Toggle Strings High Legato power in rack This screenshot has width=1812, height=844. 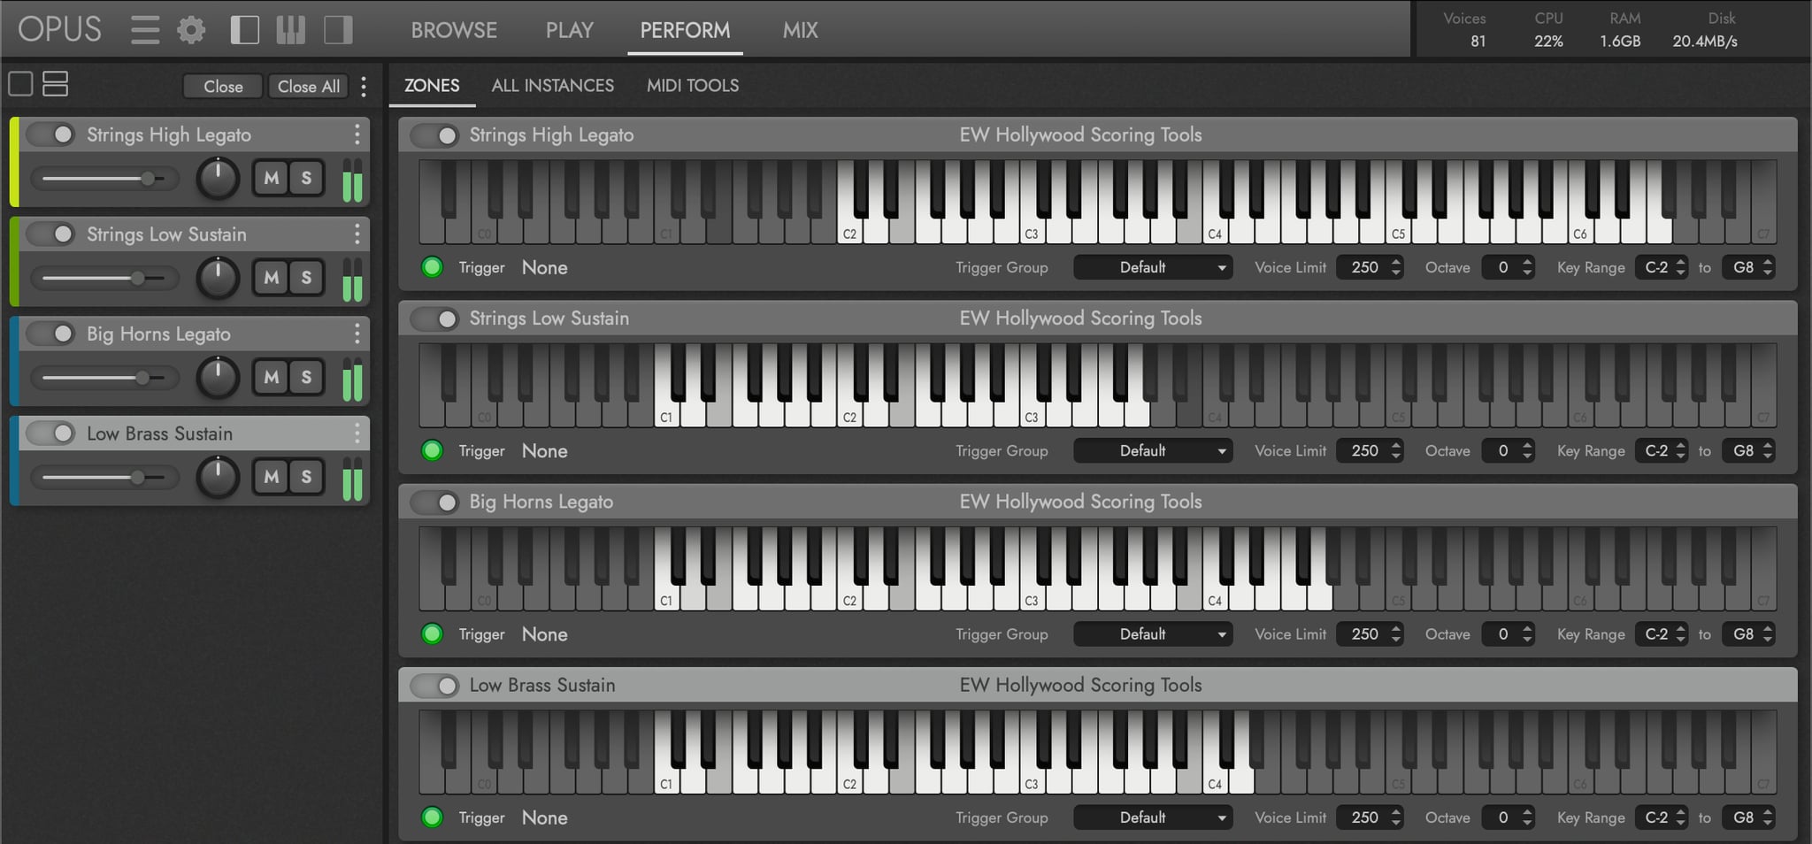point(50,134)
